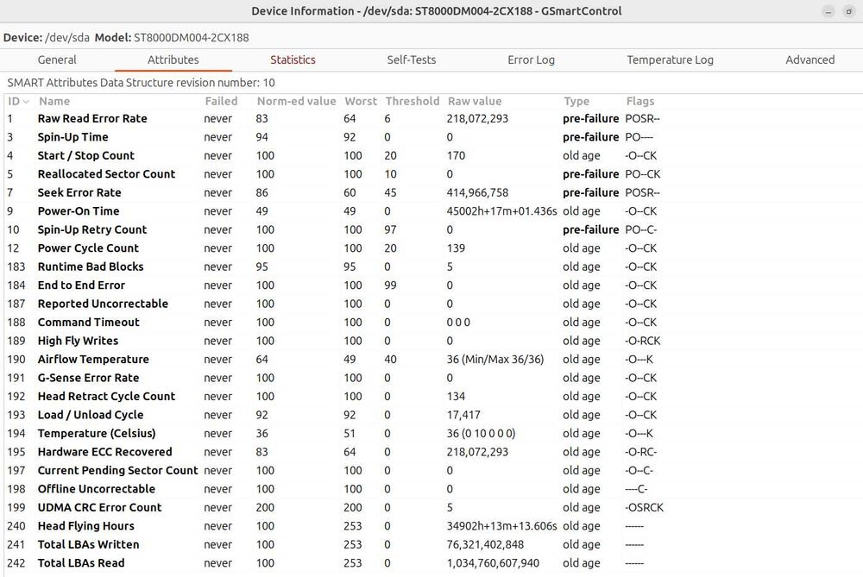Click raw value 17,417
This screenshot has height=577, width=863.
(x=463, y=415)
